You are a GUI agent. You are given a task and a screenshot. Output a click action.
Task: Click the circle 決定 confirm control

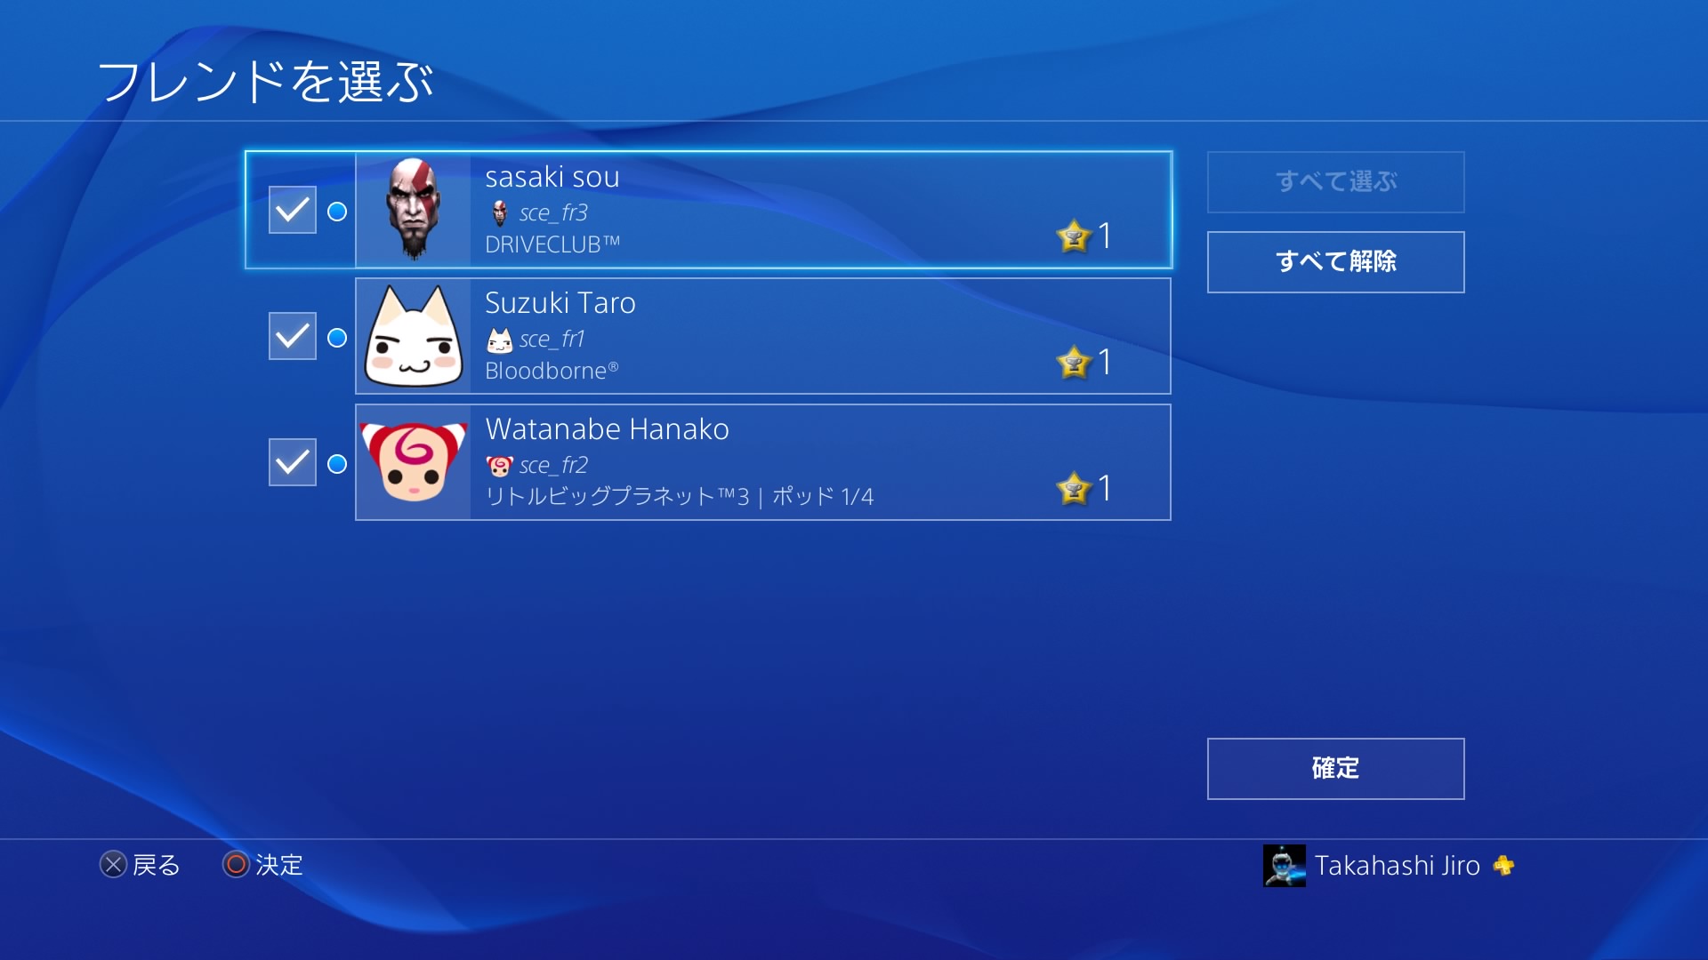262,865
